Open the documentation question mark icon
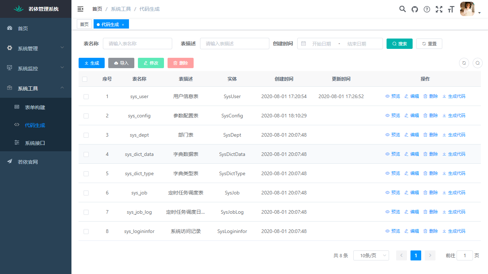 pyautogui.click(x=427, y=9)
